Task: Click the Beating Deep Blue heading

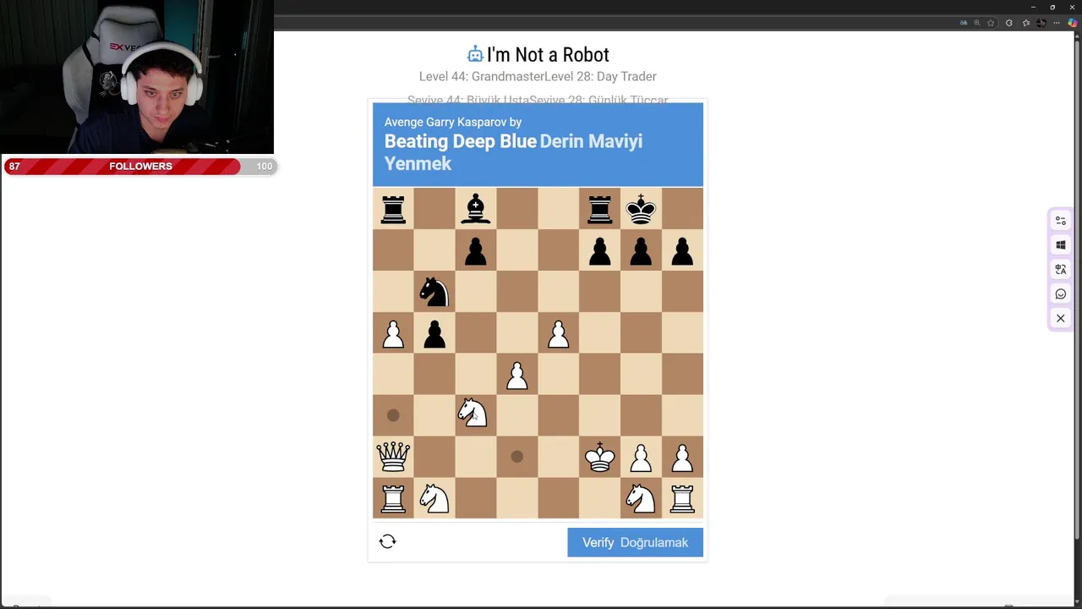Action: pos(461,141)
